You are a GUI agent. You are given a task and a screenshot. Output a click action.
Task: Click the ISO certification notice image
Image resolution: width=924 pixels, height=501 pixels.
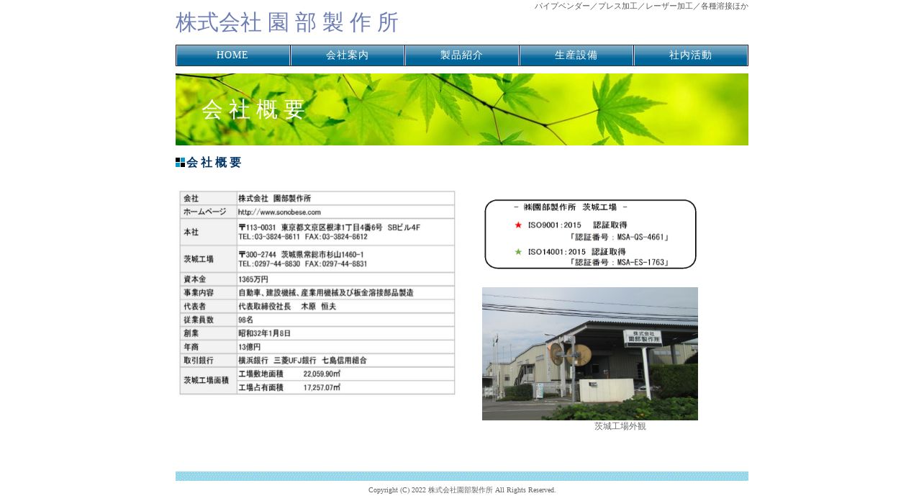click(x=590, y=234)
